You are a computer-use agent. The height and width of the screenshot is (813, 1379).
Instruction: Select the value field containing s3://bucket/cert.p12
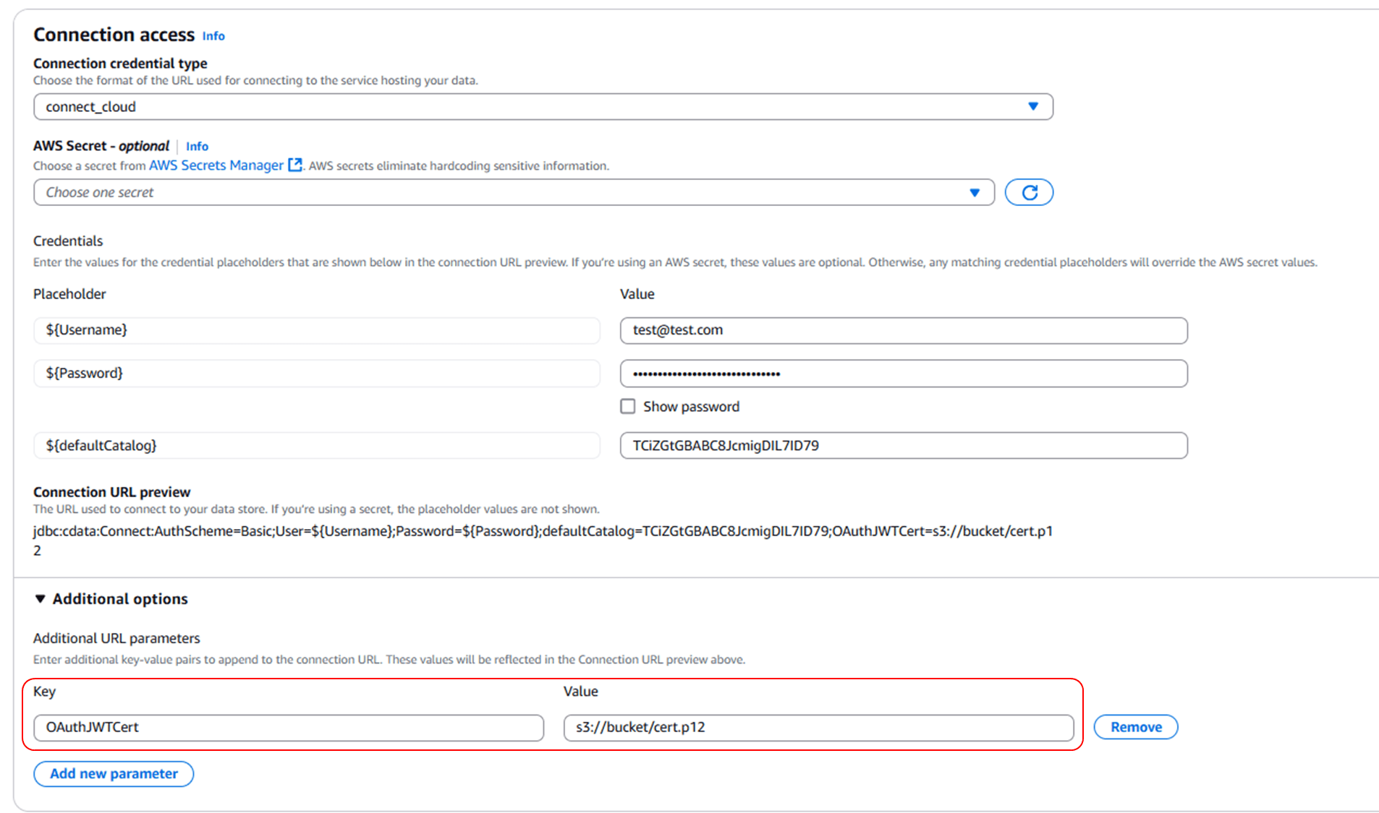coord(818,727)
